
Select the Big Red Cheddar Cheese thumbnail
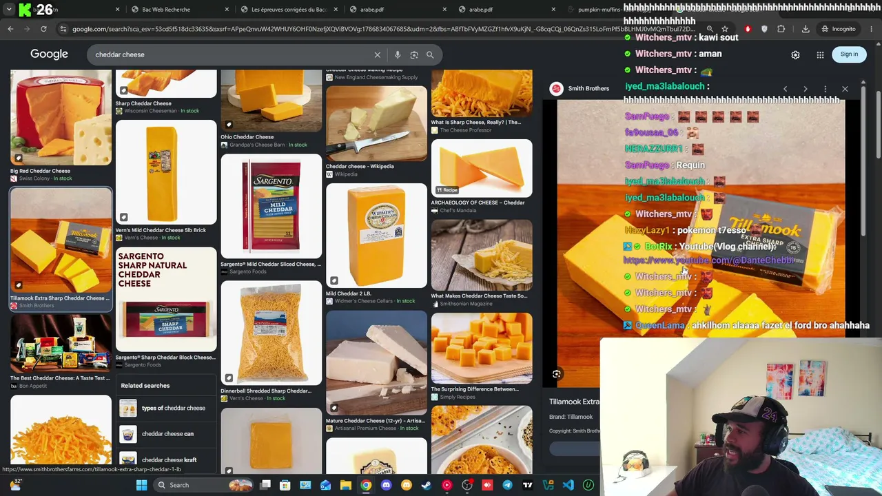click(x=61, y=118)
